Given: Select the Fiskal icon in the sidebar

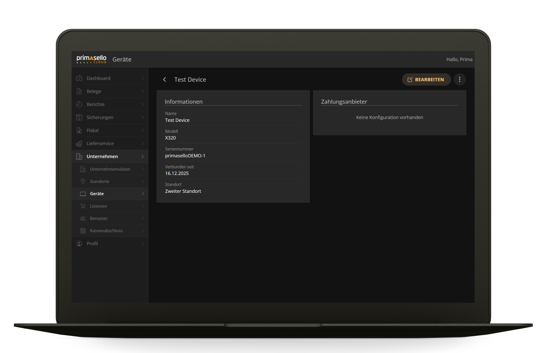Looking at the screenshot, I should coord(79,130).
